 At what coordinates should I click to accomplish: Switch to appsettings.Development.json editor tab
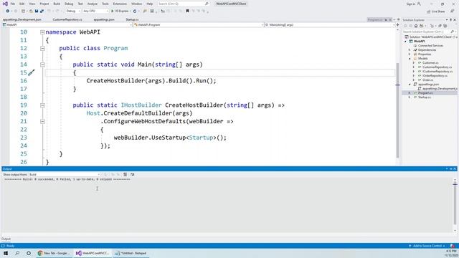(22, 19)
